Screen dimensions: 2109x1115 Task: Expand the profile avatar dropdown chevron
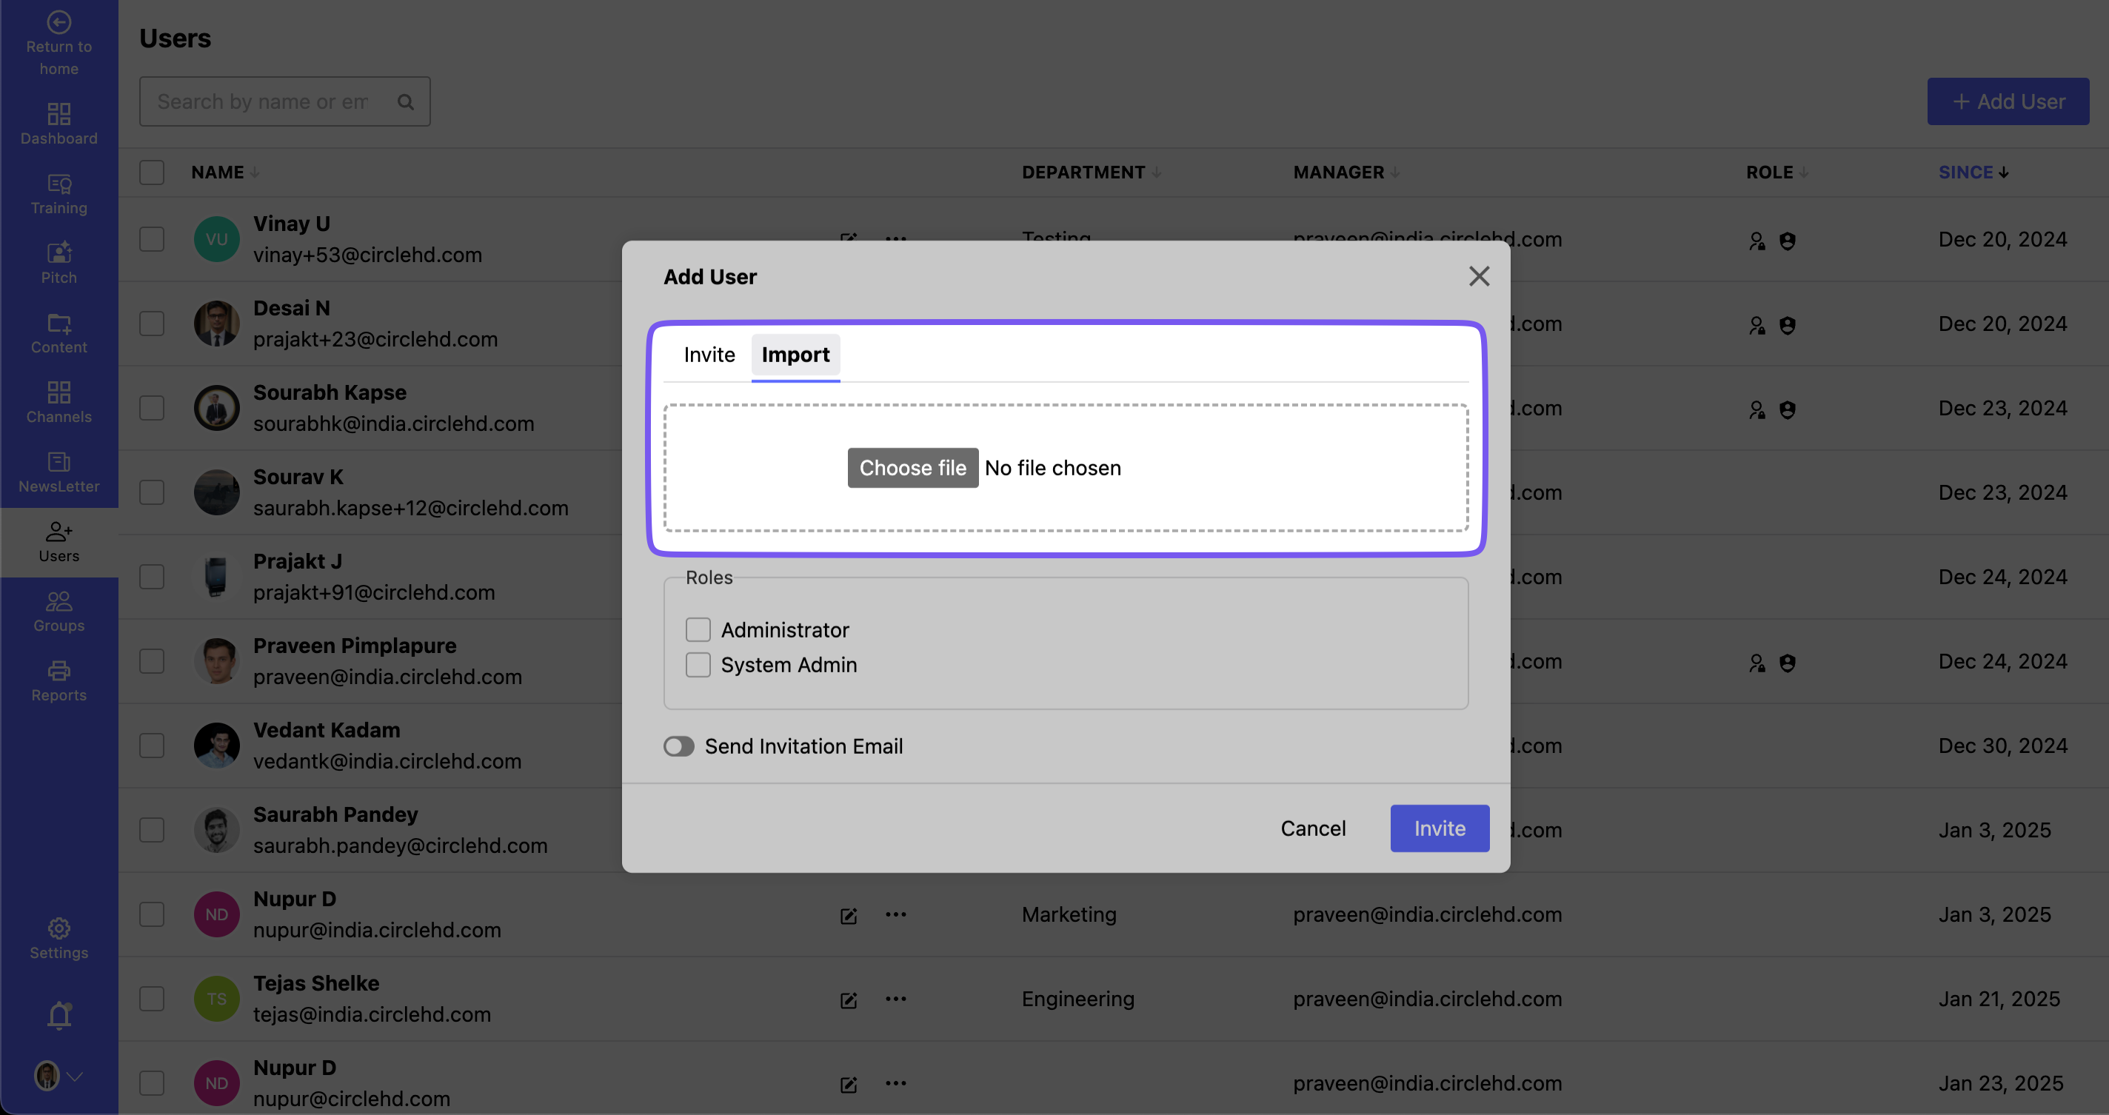(x=75, y=1077)
